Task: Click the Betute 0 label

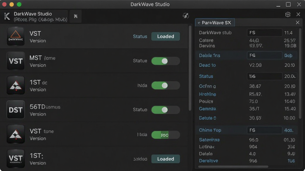Action: click(208, 118)
